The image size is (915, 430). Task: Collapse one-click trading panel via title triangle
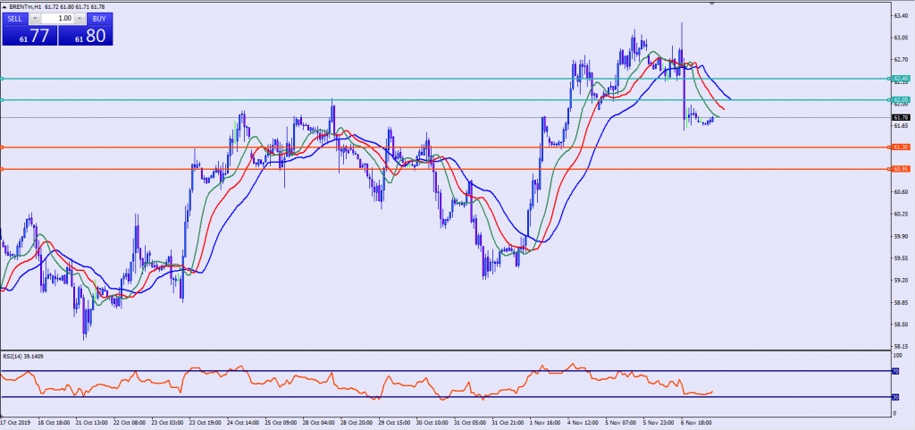click(4, 6)
